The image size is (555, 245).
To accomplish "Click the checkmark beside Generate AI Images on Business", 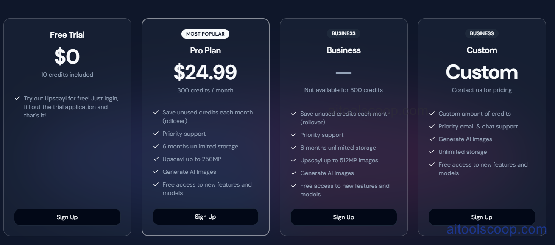I will pos(293,173).
